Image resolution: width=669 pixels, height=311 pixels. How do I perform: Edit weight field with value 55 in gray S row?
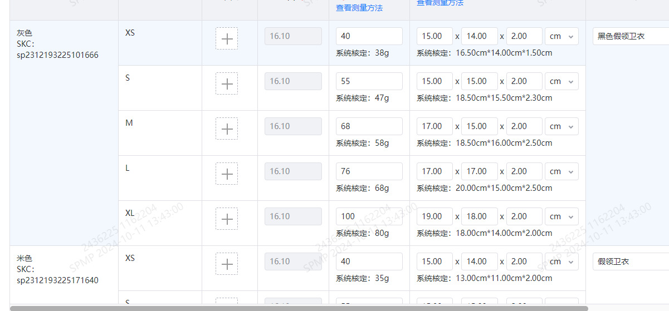369,81
